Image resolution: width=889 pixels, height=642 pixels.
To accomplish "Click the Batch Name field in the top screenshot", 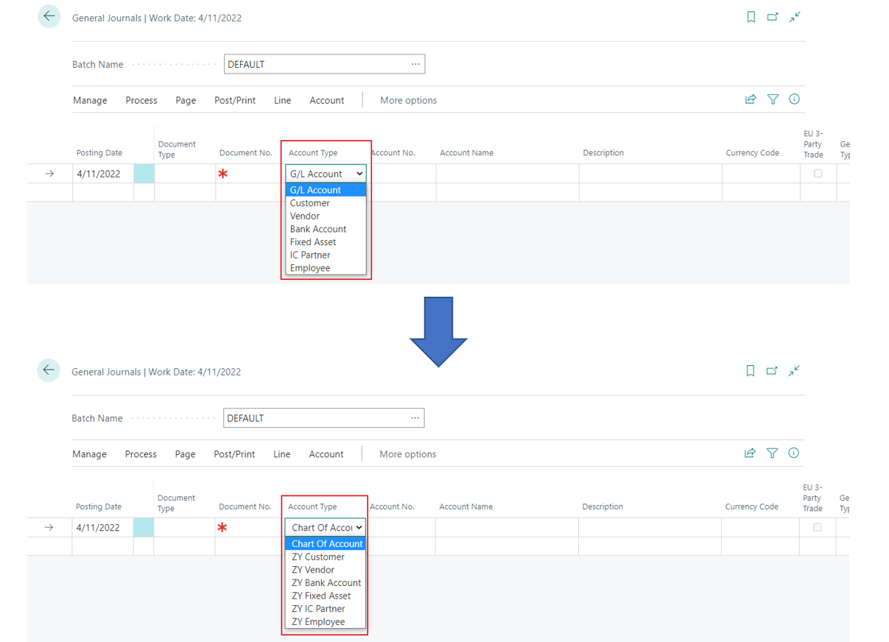I will pyautogui.click(x=324, y=64).
